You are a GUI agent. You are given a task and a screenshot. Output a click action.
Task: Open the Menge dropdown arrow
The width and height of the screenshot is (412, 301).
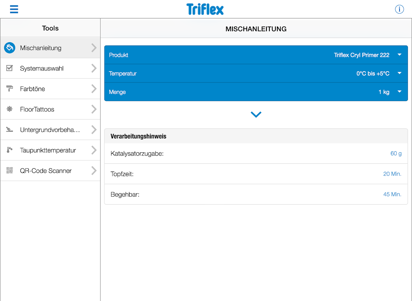coord(400,91)
